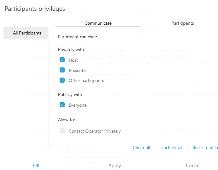218x170 pixels.
Task: Open the Participants tab
Action: point(183,23)
